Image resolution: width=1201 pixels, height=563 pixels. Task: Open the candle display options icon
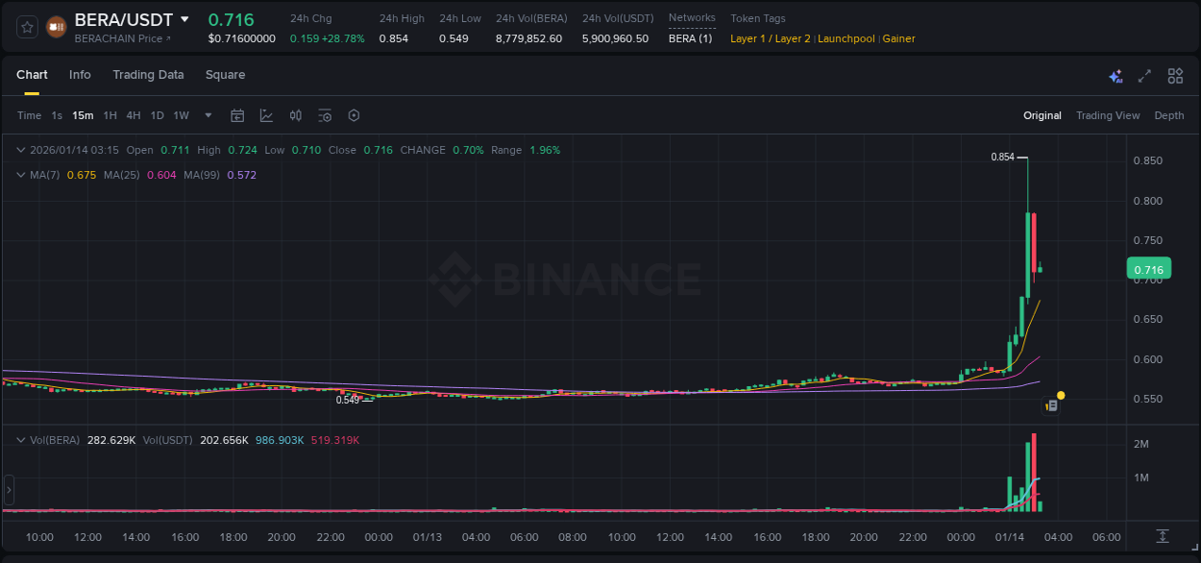click(295, 115)
